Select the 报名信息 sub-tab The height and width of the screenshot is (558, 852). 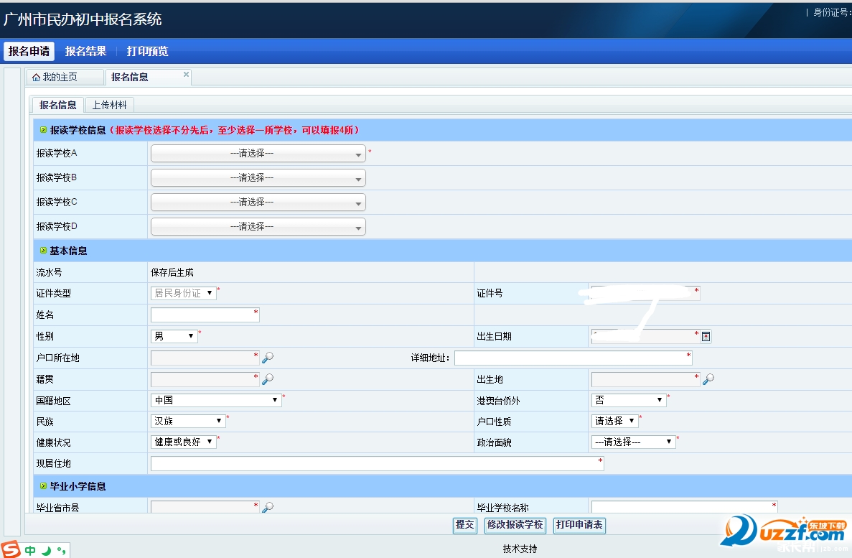click(57, 105)
